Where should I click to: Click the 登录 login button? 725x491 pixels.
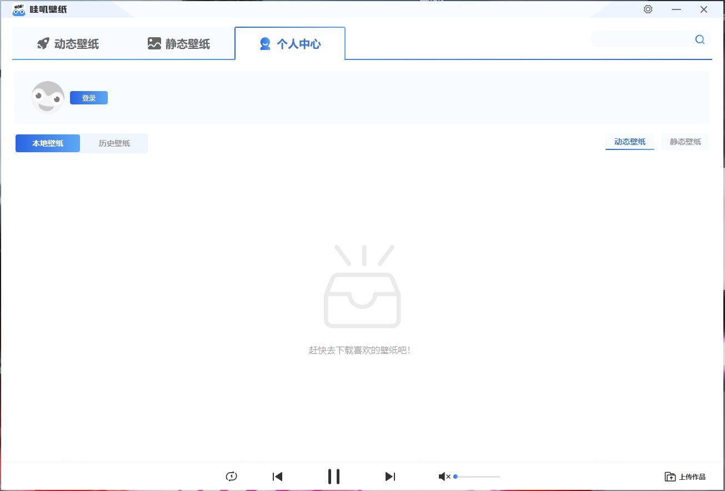89,98
